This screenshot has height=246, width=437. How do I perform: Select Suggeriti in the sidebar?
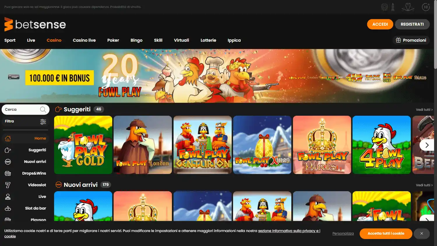pos(25,150)
